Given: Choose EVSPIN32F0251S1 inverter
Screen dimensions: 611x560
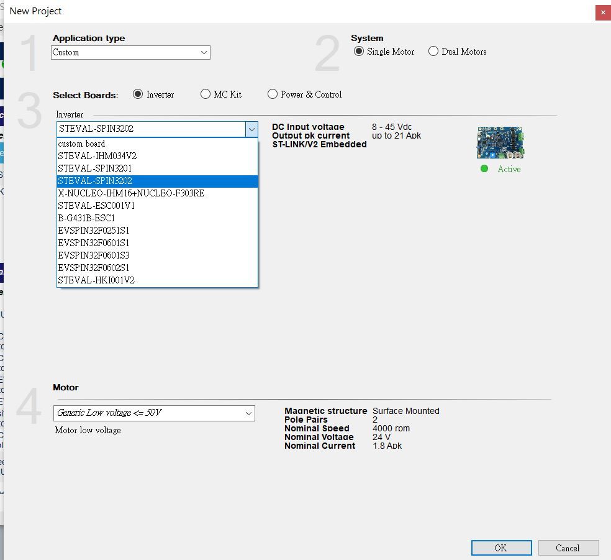Looking at the screenshot, I should click(x=158, y=231).
